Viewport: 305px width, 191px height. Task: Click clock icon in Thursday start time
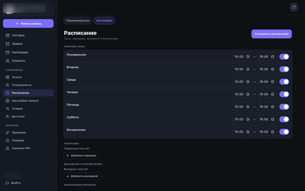(248, 94)
